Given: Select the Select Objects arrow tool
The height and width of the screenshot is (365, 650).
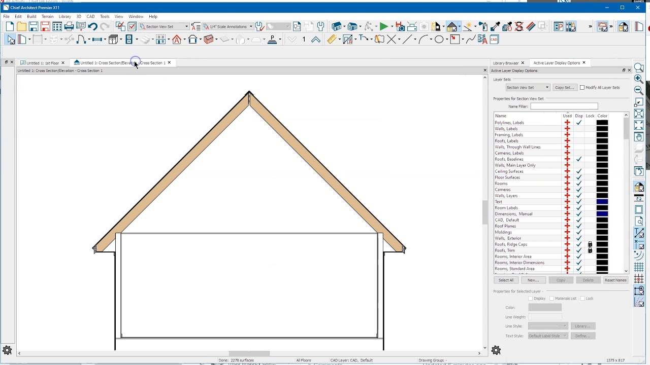Looking at the screenshot, I should click(x=11, y=40).
